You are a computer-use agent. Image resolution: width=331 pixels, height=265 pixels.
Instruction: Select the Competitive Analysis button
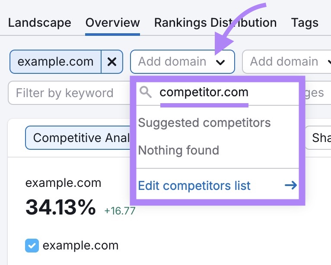78,138
